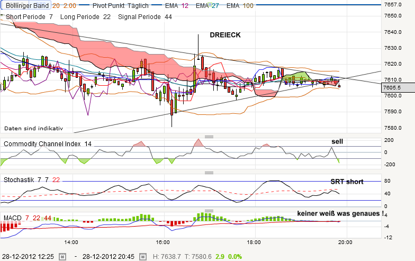The width and height of the screenshot is (415, 261).
Task: Click the MACD 7 22 44 label
Action: coord(28,218)
